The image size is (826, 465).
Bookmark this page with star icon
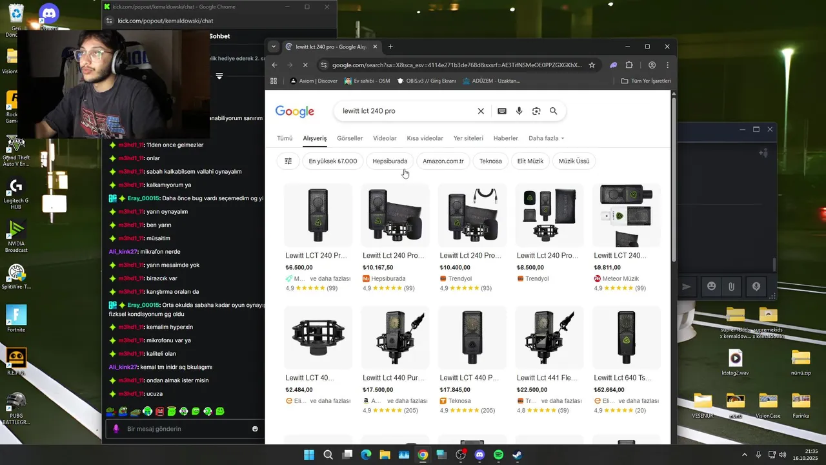[591, 65]
